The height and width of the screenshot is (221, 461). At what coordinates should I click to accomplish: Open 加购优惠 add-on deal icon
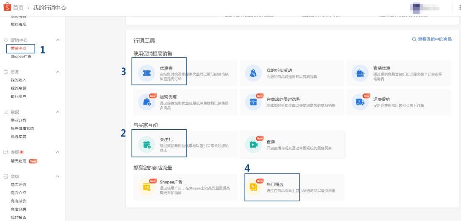146,102
